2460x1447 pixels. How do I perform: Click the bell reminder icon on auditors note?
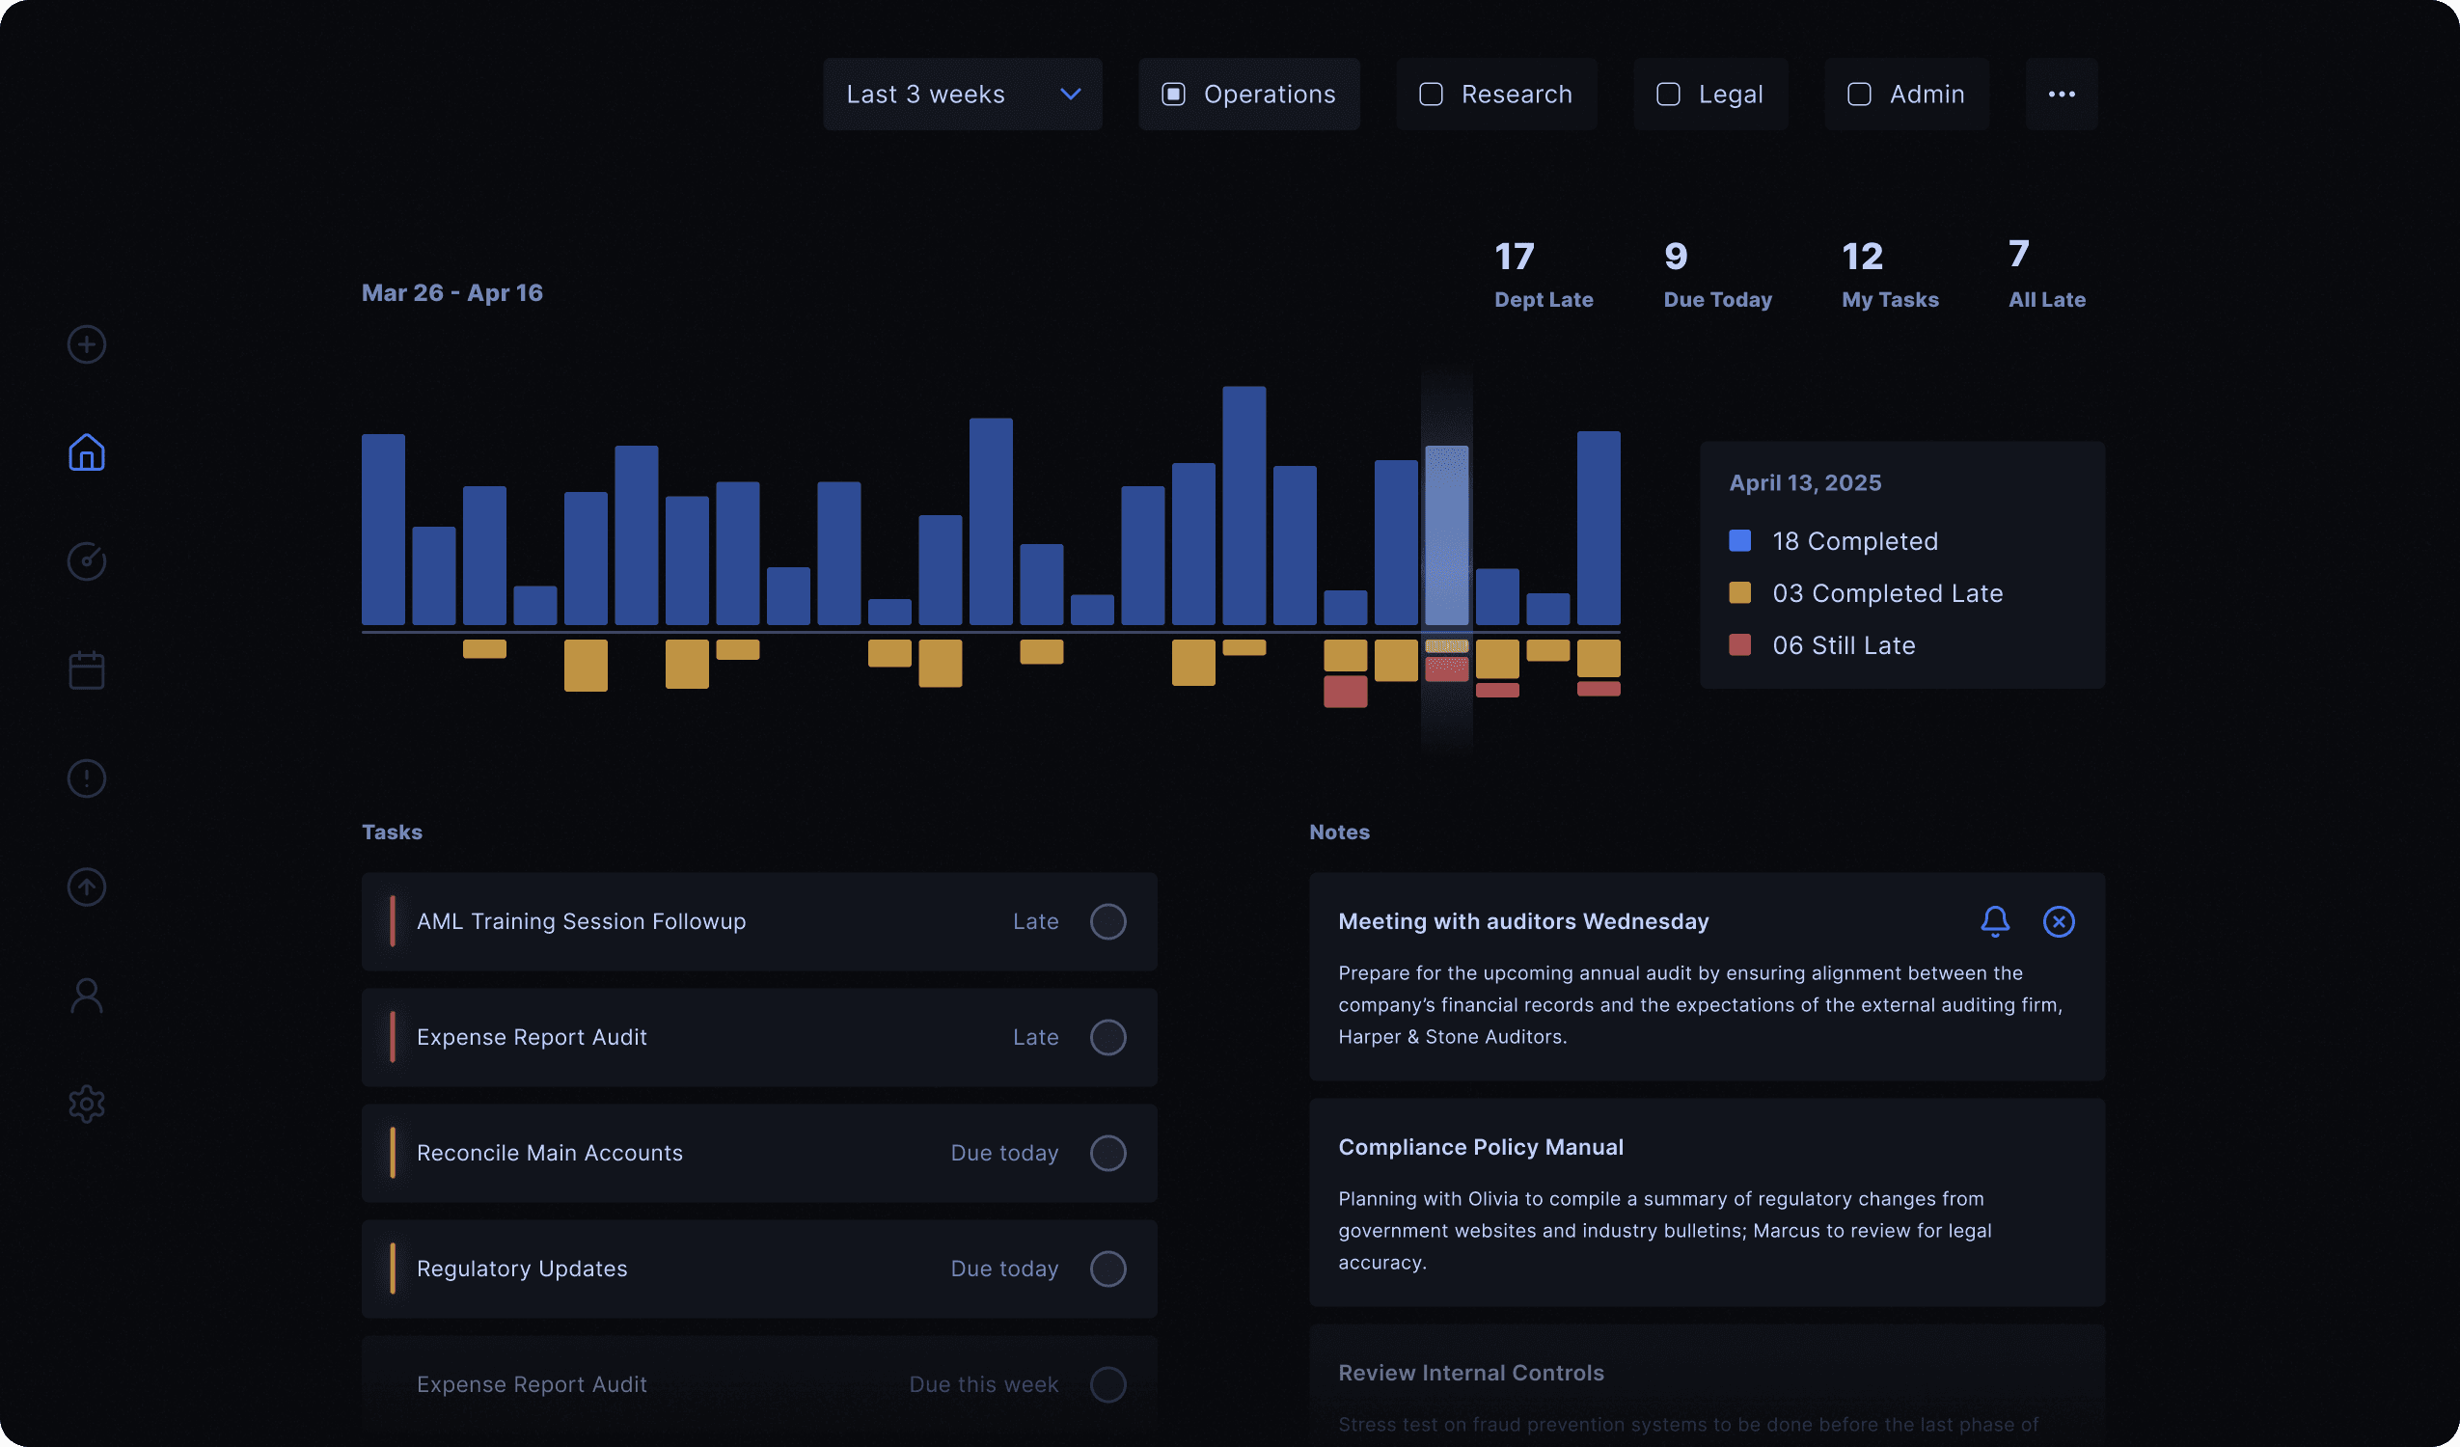pyautogui.click(x=1994, y=921)
